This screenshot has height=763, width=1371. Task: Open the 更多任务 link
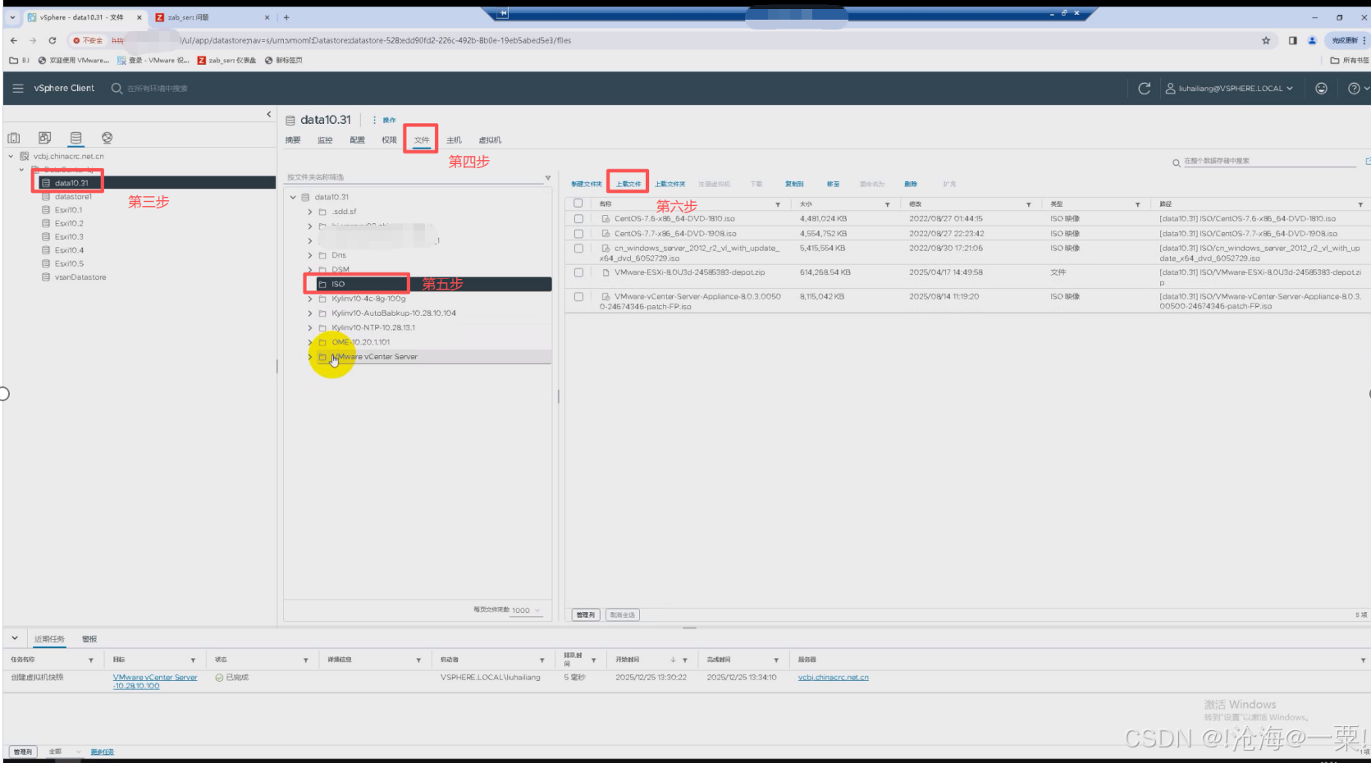pyautogui.click(x=102, y=752)
